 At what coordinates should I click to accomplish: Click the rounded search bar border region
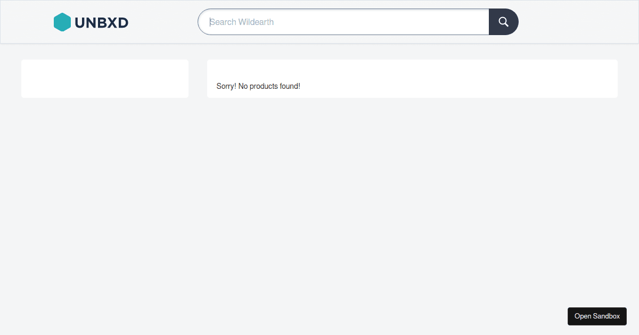[343, 11]
